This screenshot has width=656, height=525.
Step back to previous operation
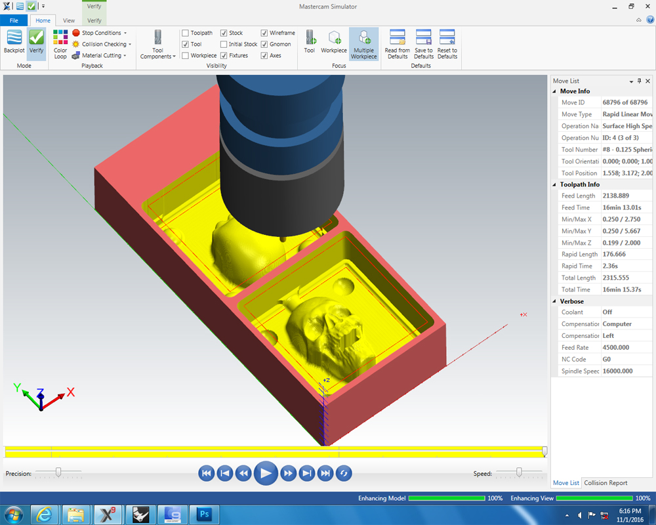tap(224, 474)
